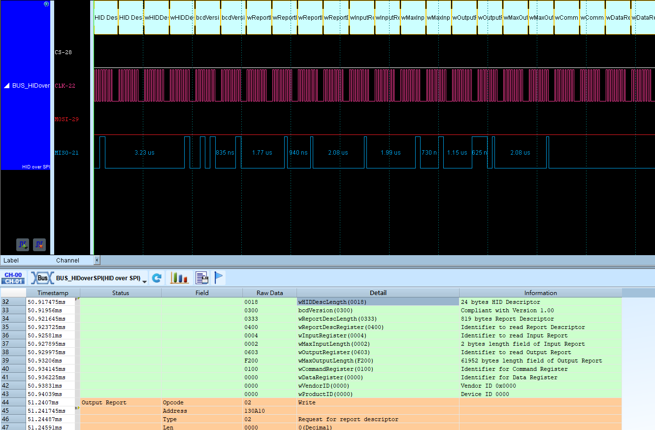The height and width of the screenshot is (430, 655).
Task: Click the wReportDescRegister(0400) detail cell
Action: (x=378, y=327)
